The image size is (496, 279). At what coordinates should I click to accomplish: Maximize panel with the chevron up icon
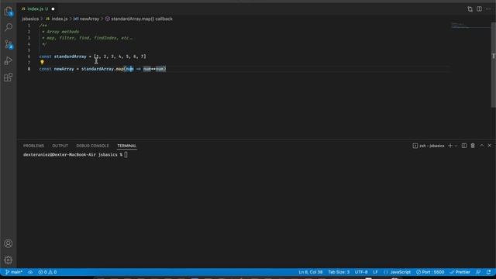(x=481, y=146)
